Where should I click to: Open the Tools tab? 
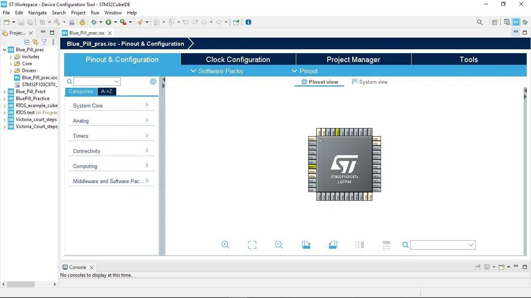coord(469,59)
